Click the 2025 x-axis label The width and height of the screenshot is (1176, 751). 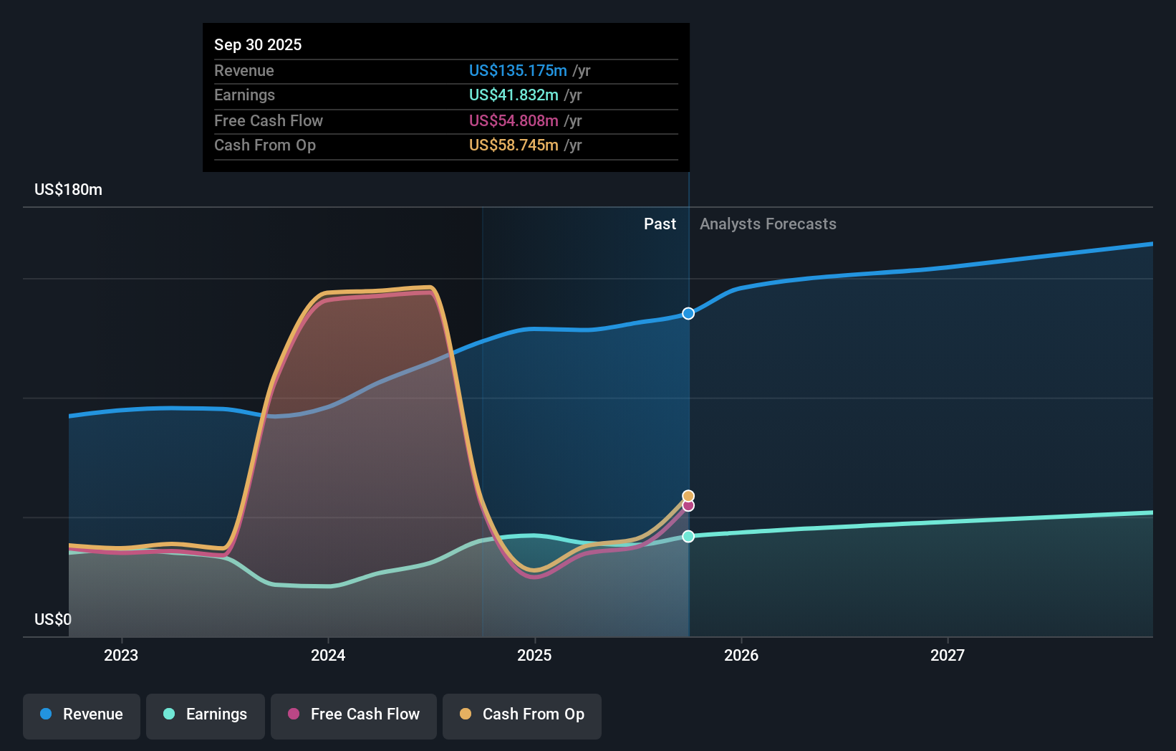click(x=534, y=655)
